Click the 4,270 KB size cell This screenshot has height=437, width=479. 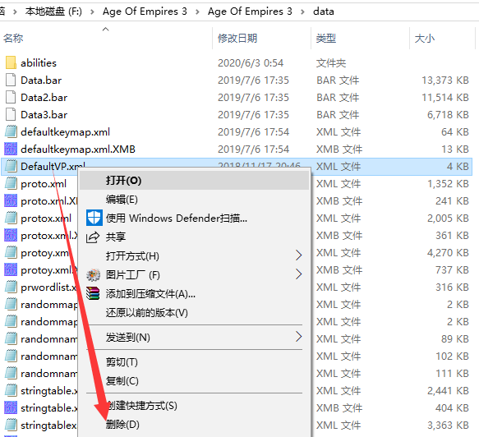click(x=448, y=252)
